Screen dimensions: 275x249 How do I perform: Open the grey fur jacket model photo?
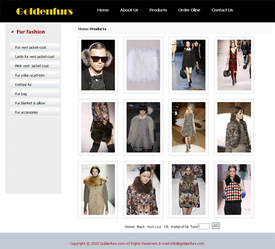pos(143,127)
